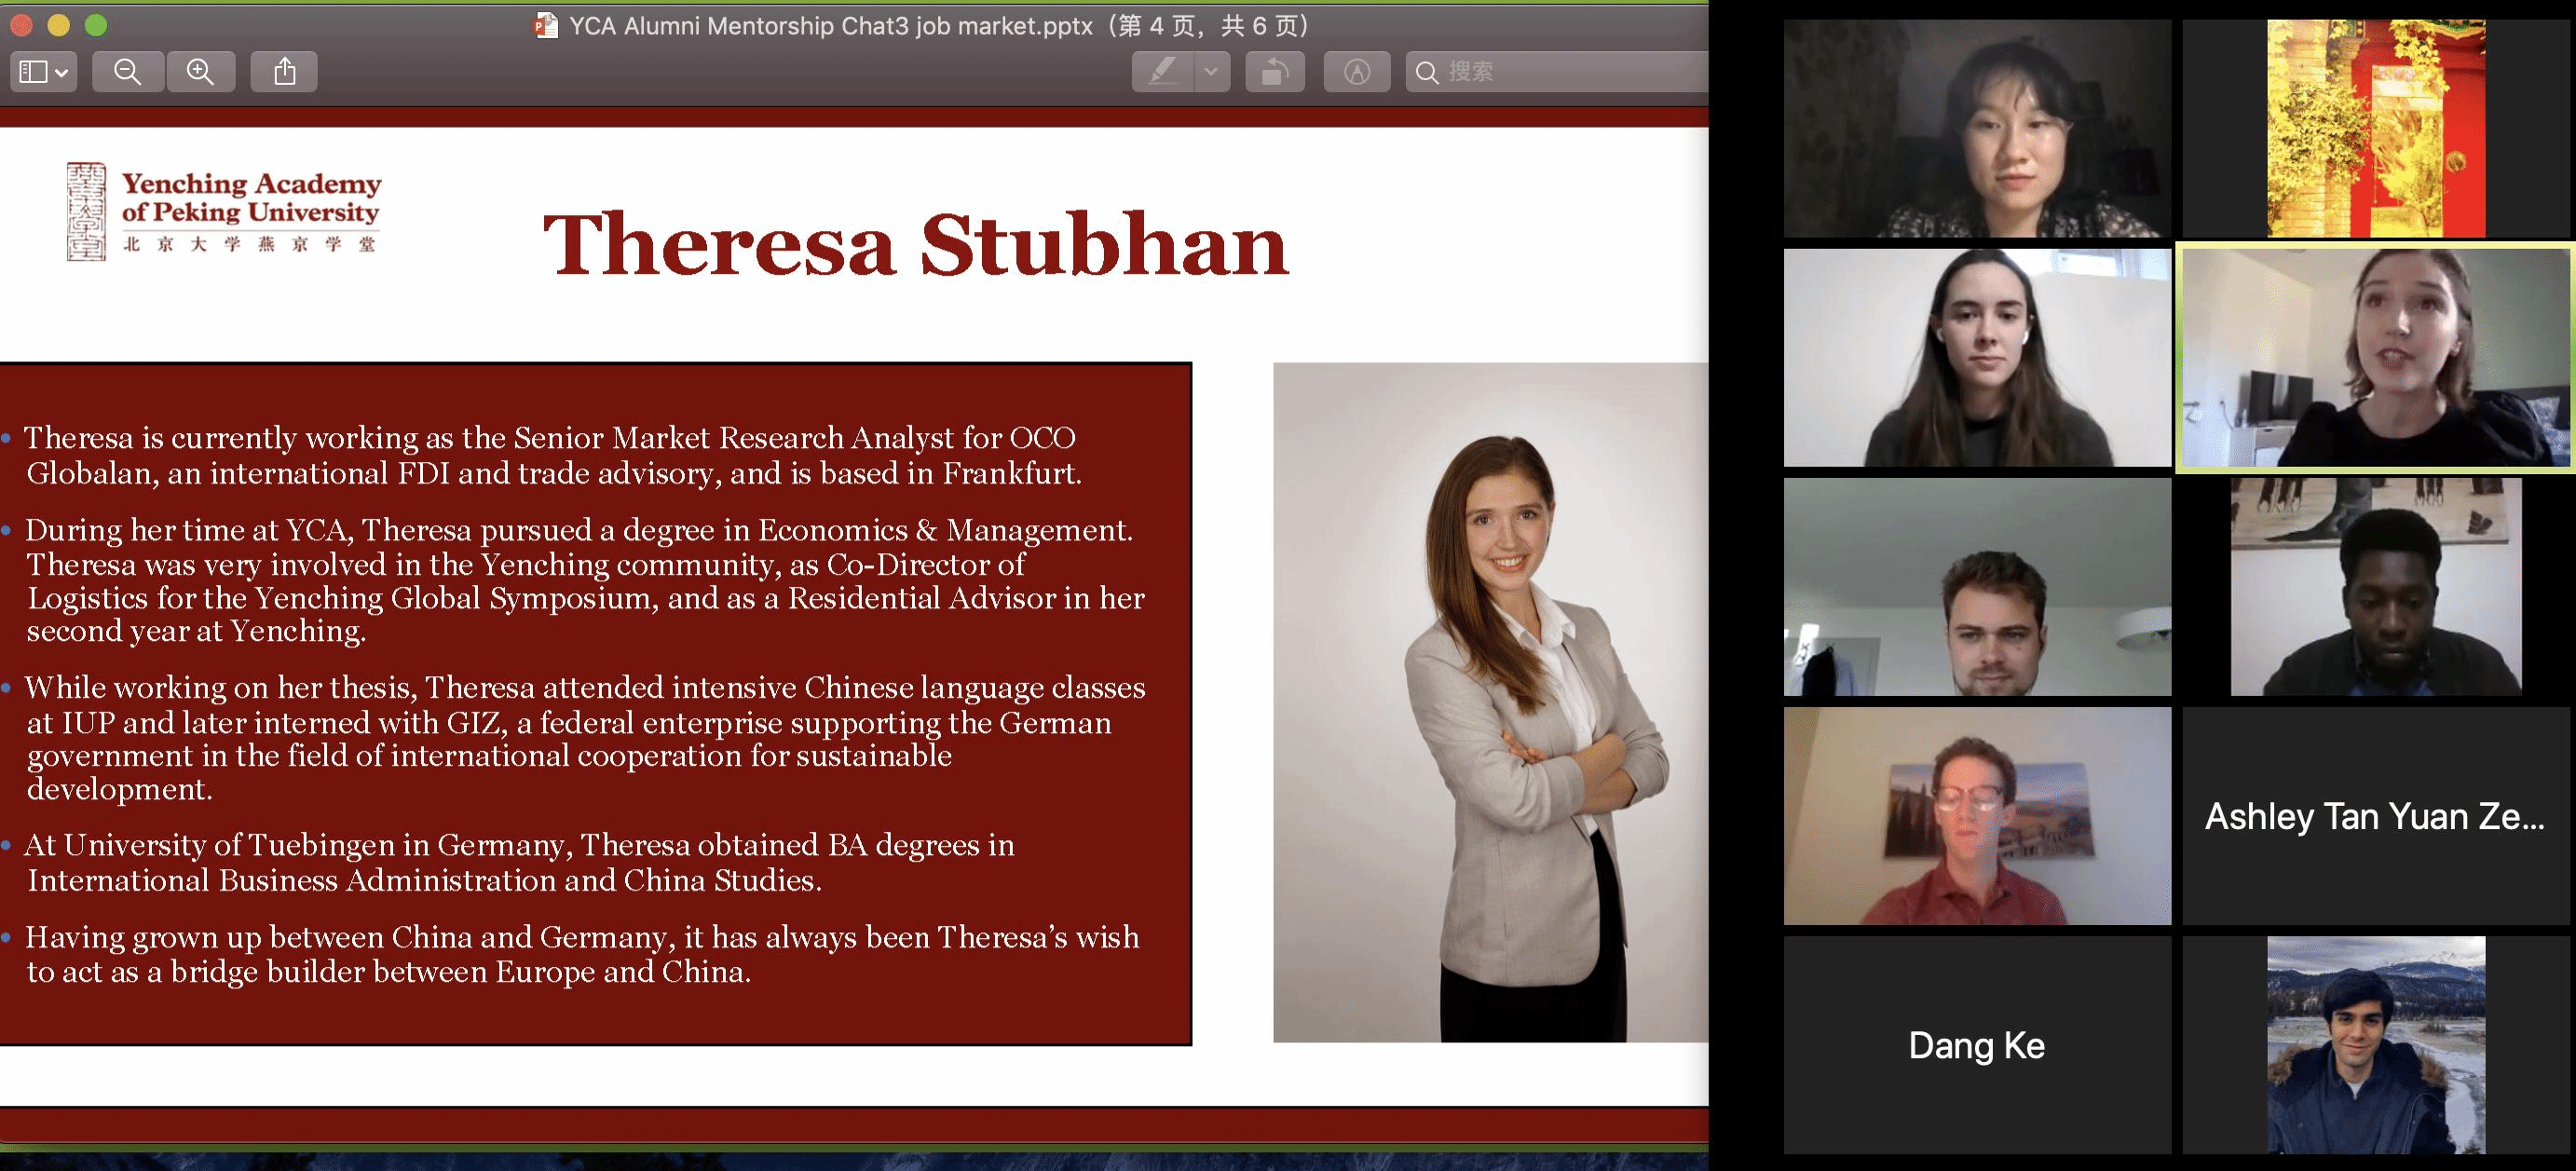Click the Yenching Academy logo on slide
The height and width of the screenshot is (1171, 2576).
click(x=224, y=211)
